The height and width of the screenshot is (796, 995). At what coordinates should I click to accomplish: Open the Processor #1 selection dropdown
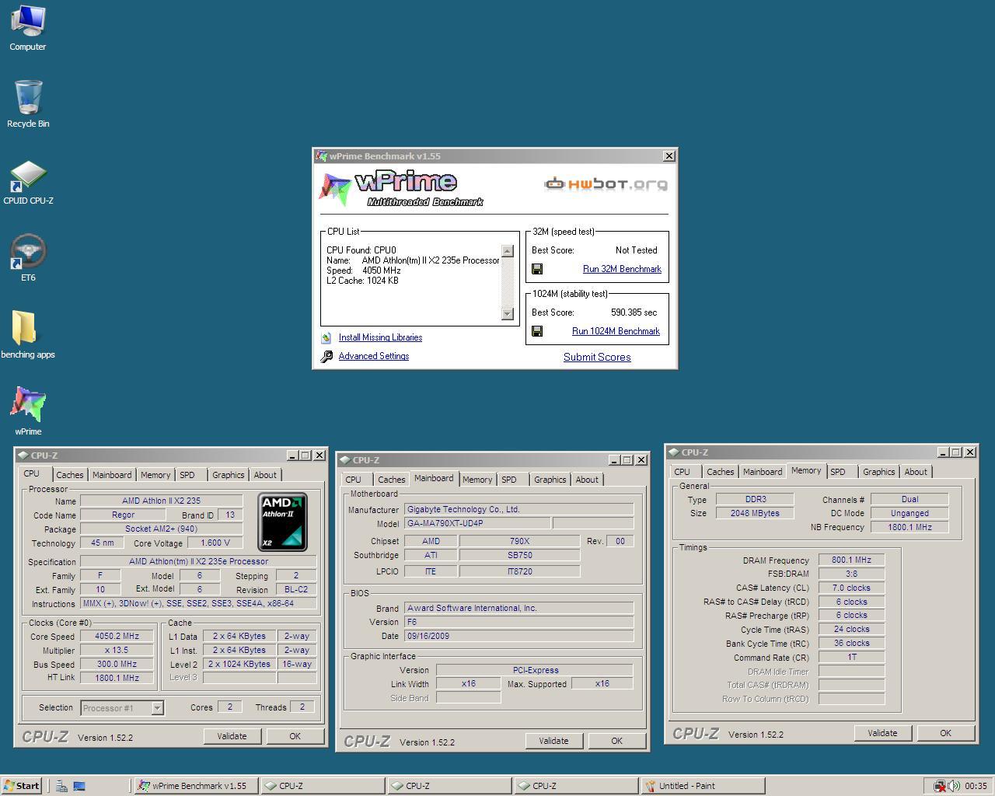point(157,707)
